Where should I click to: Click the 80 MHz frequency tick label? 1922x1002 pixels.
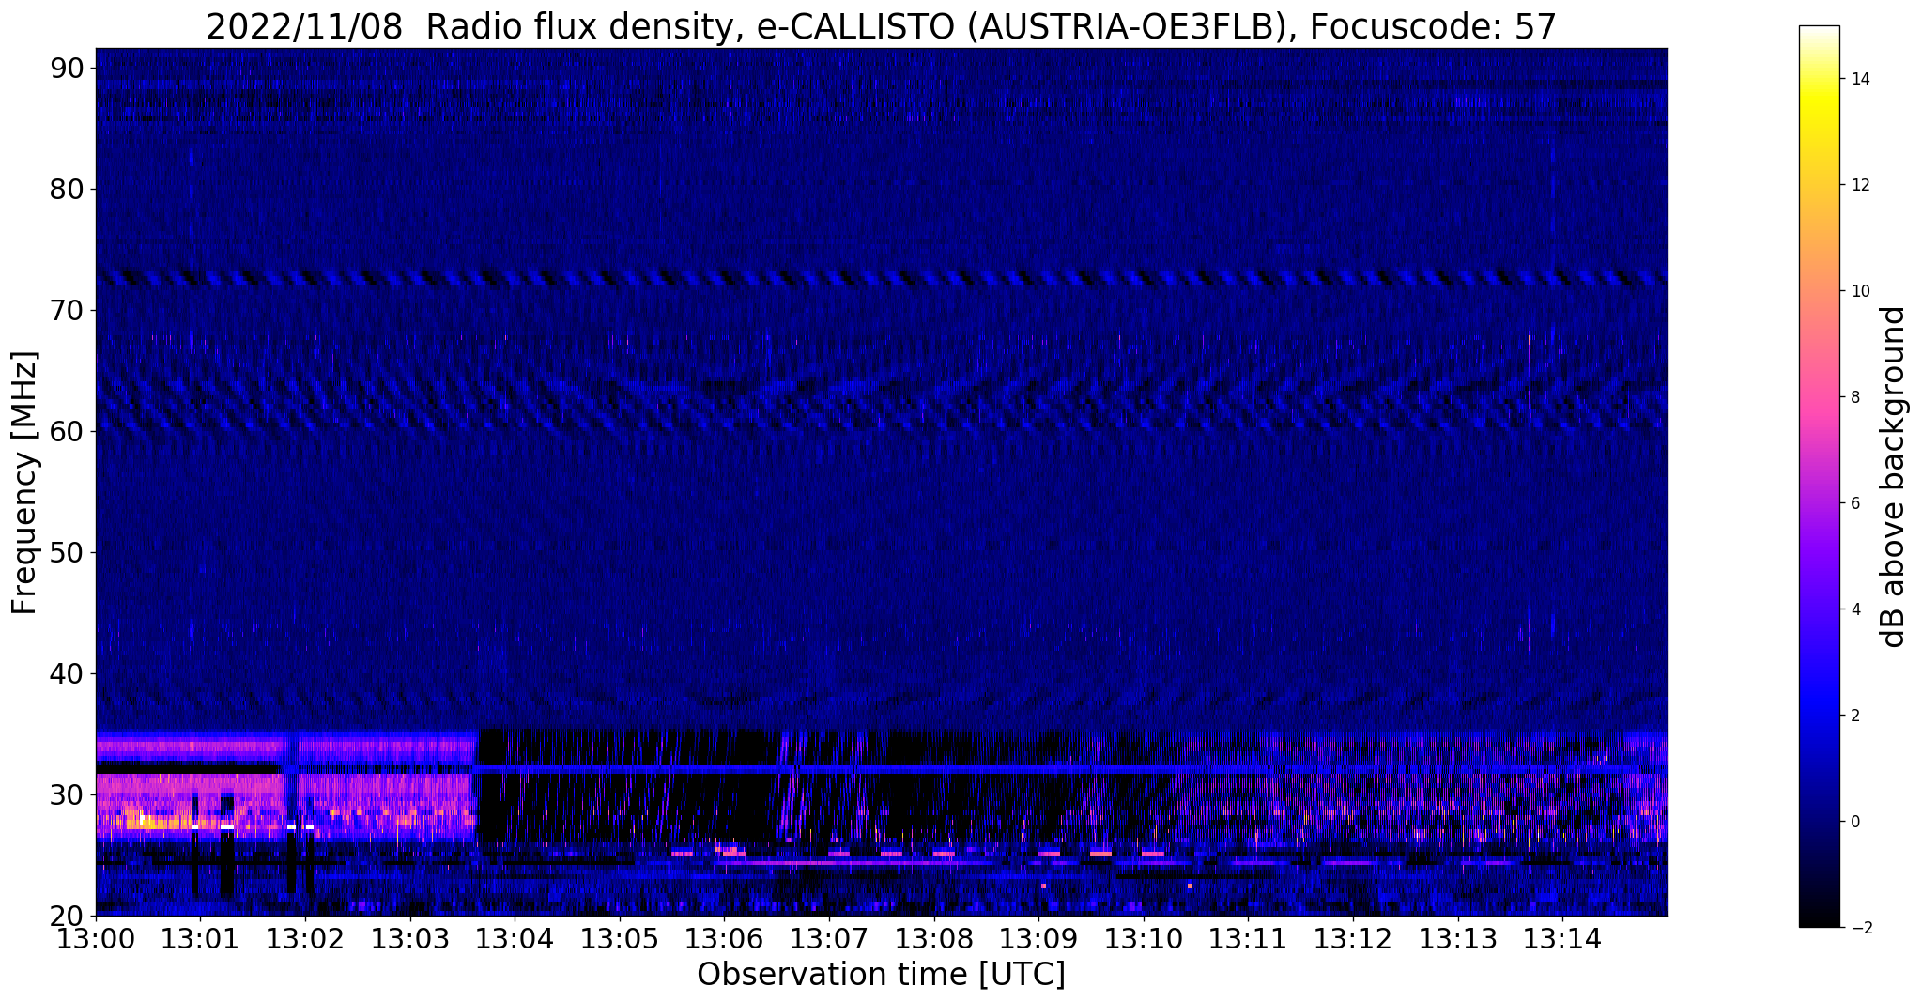(x=66, y=189)
